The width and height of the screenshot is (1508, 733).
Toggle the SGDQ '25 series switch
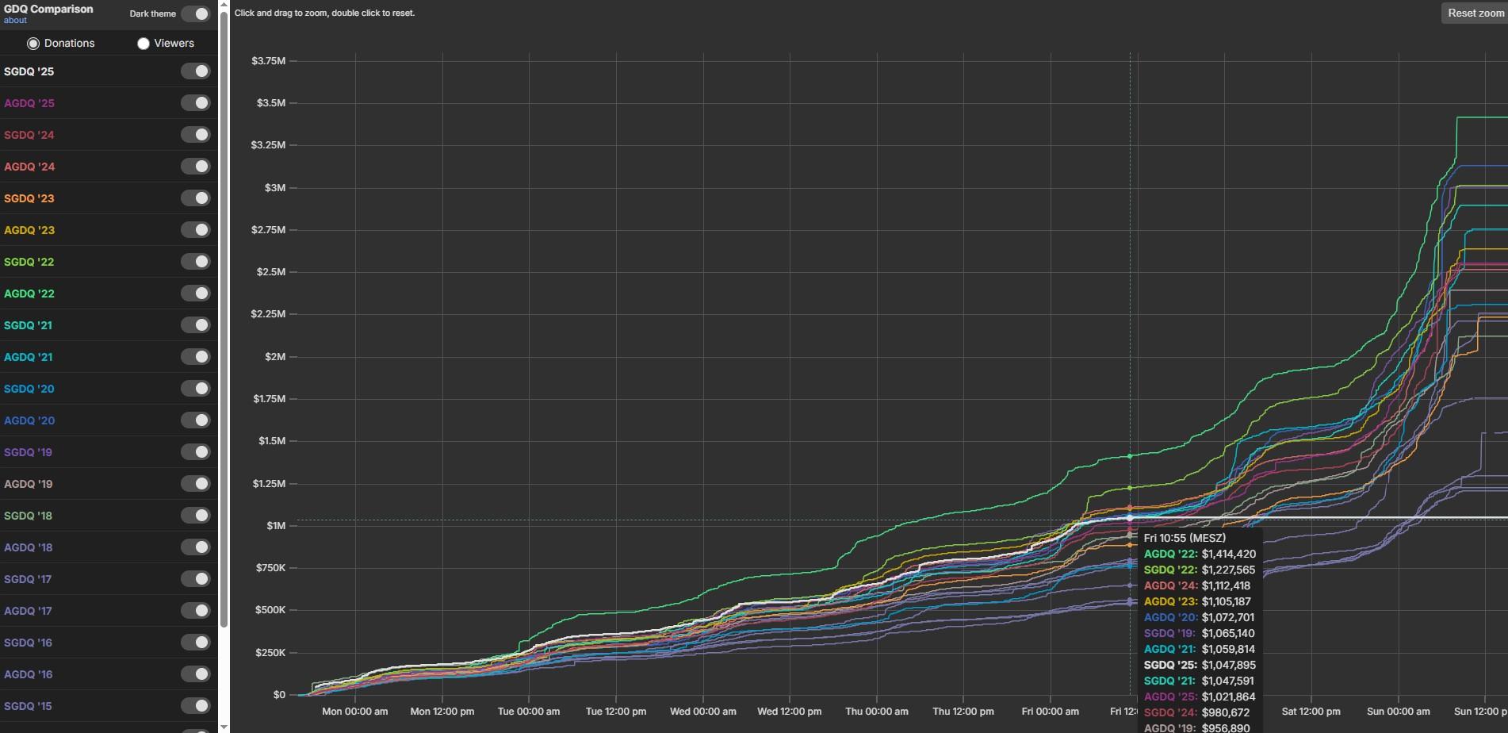195,71
